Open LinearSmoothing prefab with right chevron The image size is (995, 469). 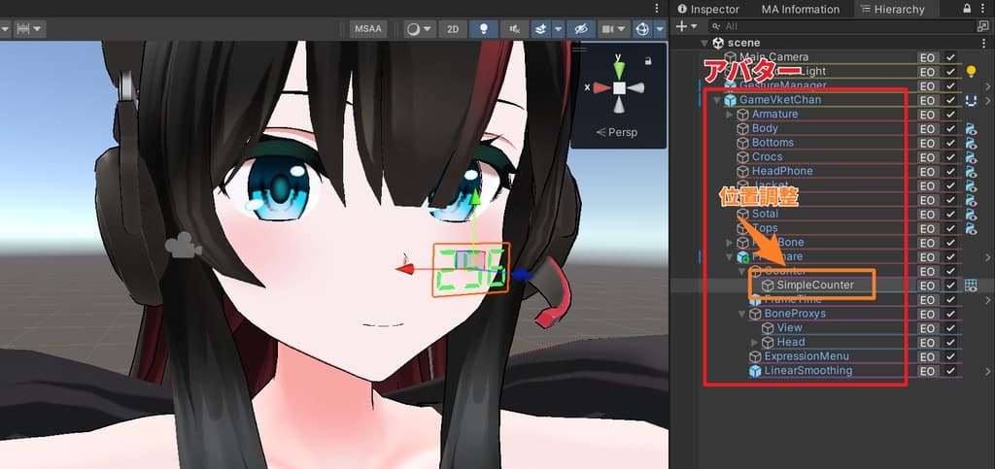pos(988,371)
